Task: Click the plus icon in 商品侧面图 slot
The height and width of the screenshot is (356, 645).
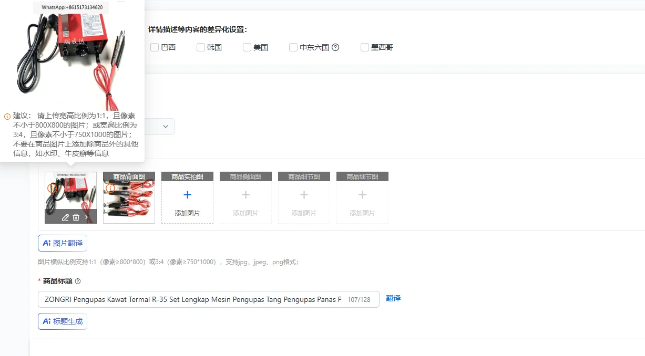Action: tap(245, 195)
